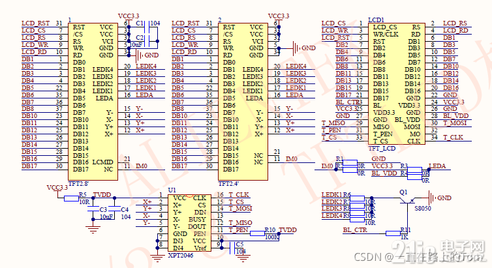Click the IN3 pin label on U1

pyautogui.click(x=178, y=241)
